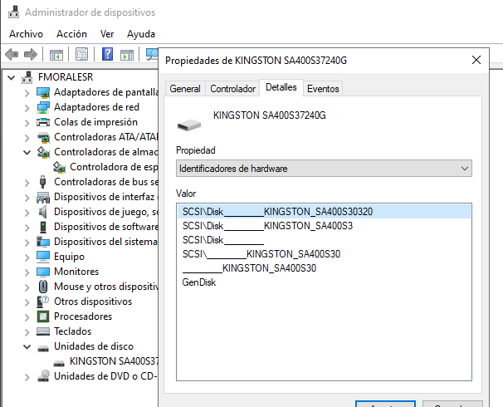This screenshot has height=407, width=503.
Task: Click the Properties sheet toolbar icon
Action: (x=82, y=54)
